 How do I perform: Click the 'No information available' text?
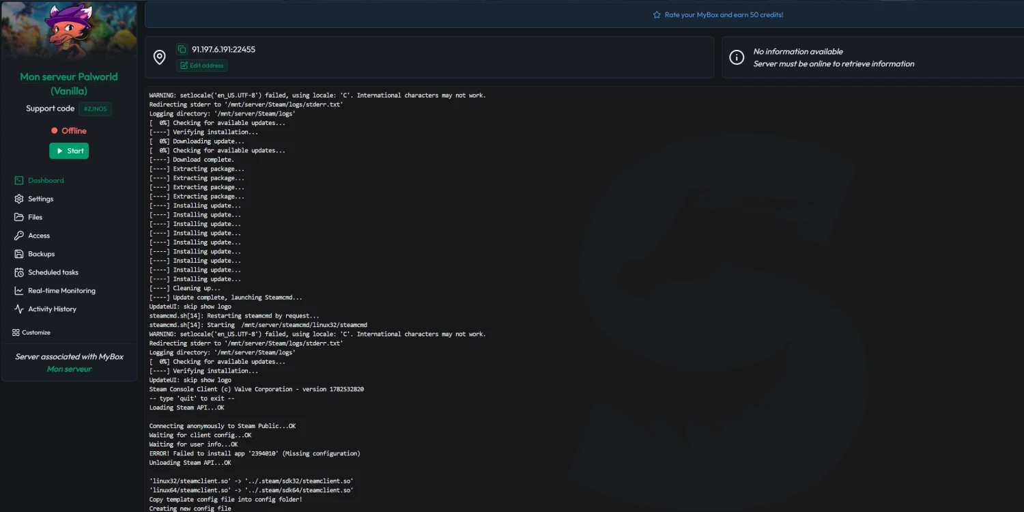click(x=798, y=51)
